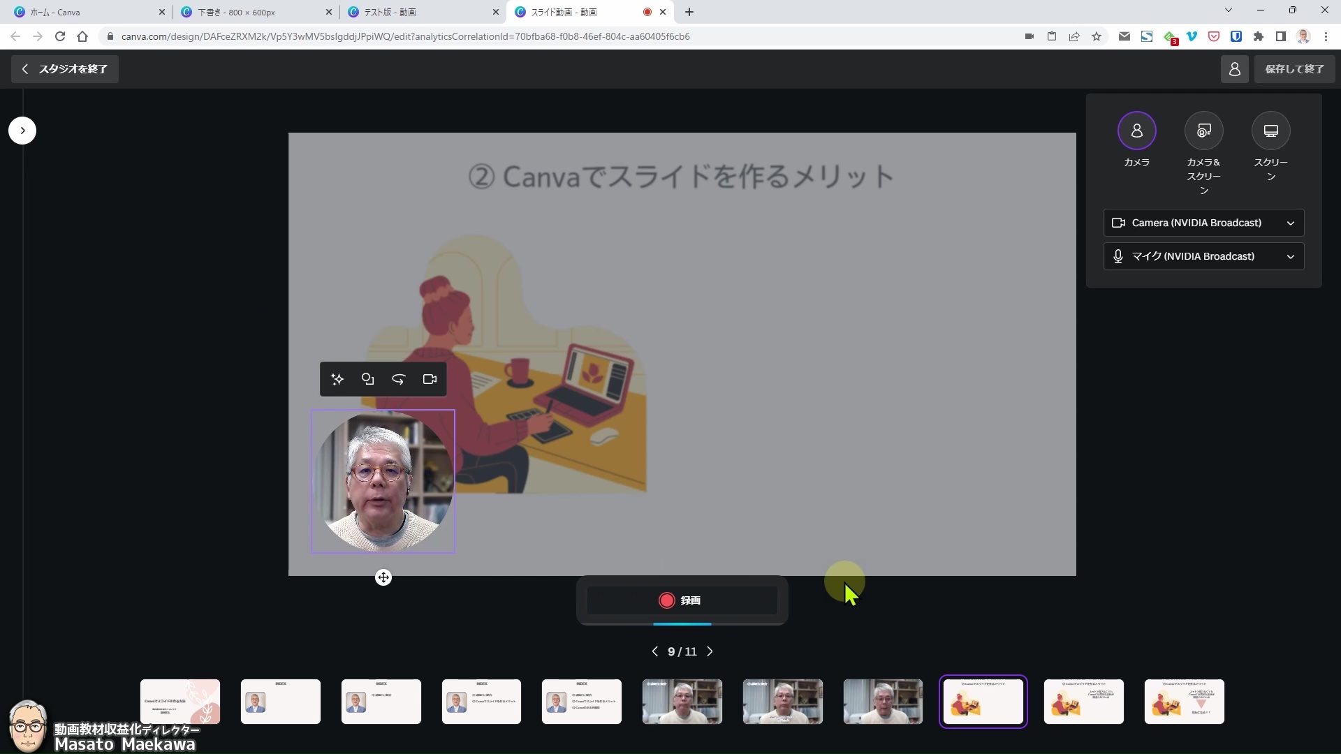The image size is (1341, 754).
Task: Reload the page
Action: click(x=60, y=36)
